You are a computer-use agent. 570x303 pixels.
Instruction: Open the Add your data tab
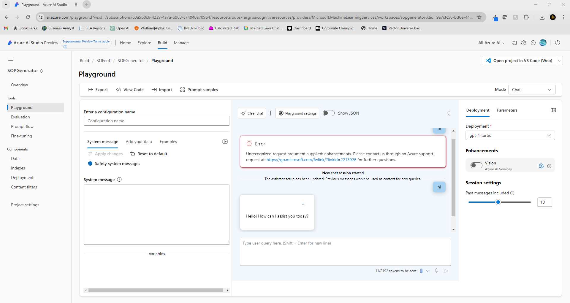click(x=139, y=142)
